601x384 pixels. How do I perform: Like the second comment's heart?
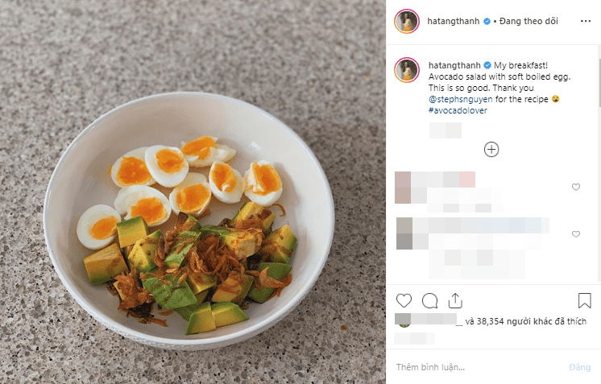(576, 234)
